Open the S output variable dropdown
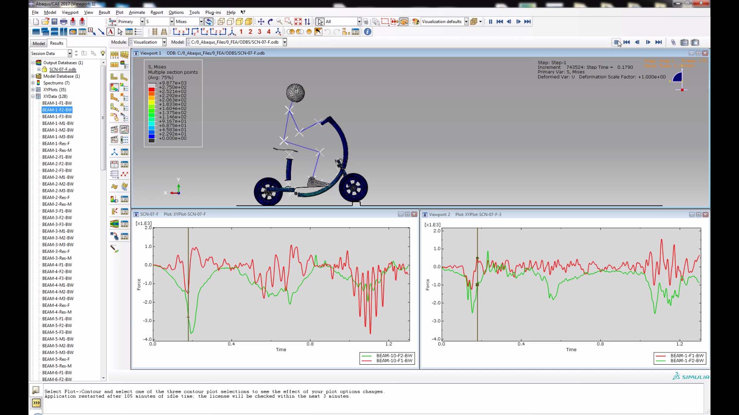The image size is (739, 415). pos(159,22)
